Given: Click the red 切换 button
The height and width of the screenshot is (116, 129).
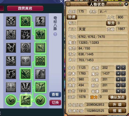Looking at the screenshot, I should click(x=55, y=103).
